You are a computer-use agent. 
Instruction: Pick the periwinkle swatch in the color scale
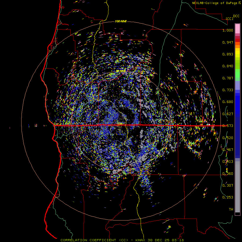pyautogui.click(x=237, y=85)
